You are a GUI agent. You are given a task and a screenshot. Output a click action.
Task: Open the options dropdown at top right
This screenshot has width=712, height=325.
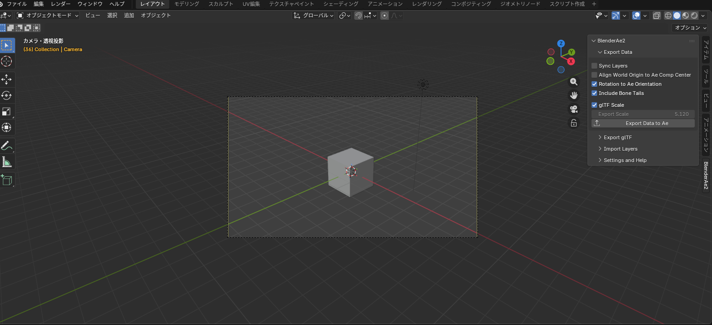coord(691,28)
